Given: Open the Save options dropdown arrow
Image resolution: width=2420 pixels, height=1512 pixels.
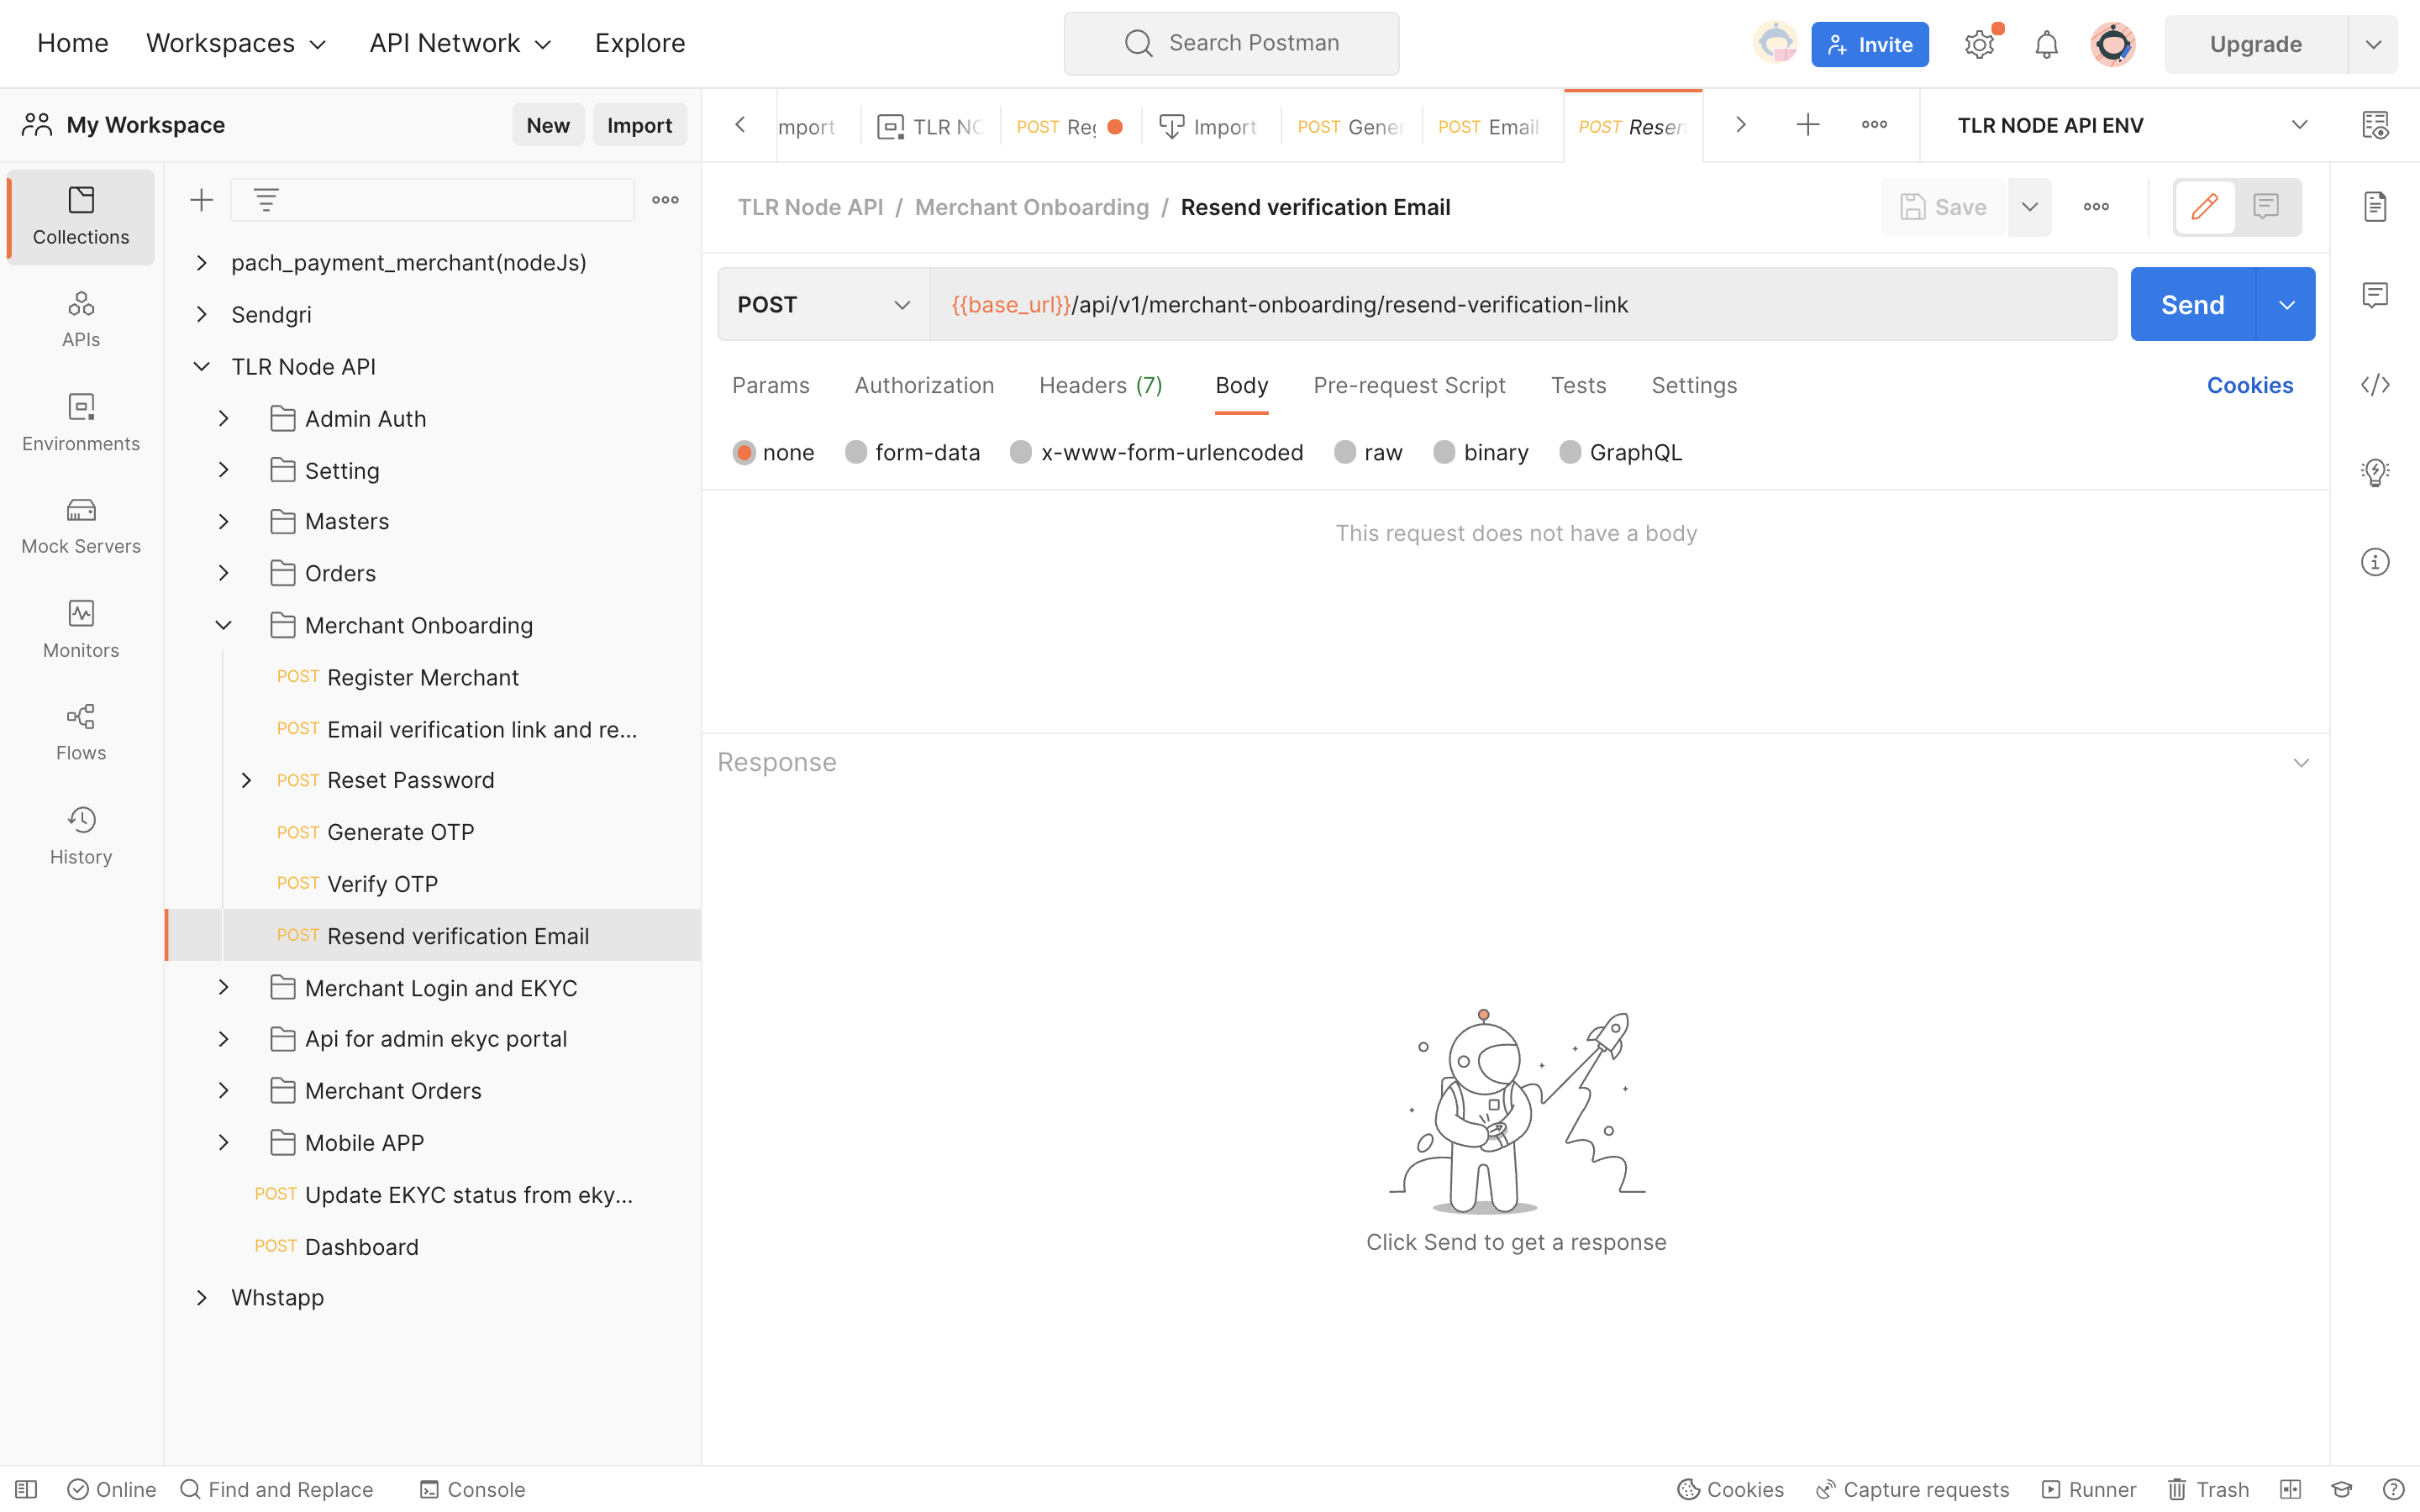Looking at the screenshot, I should (x=2030, y=207).
